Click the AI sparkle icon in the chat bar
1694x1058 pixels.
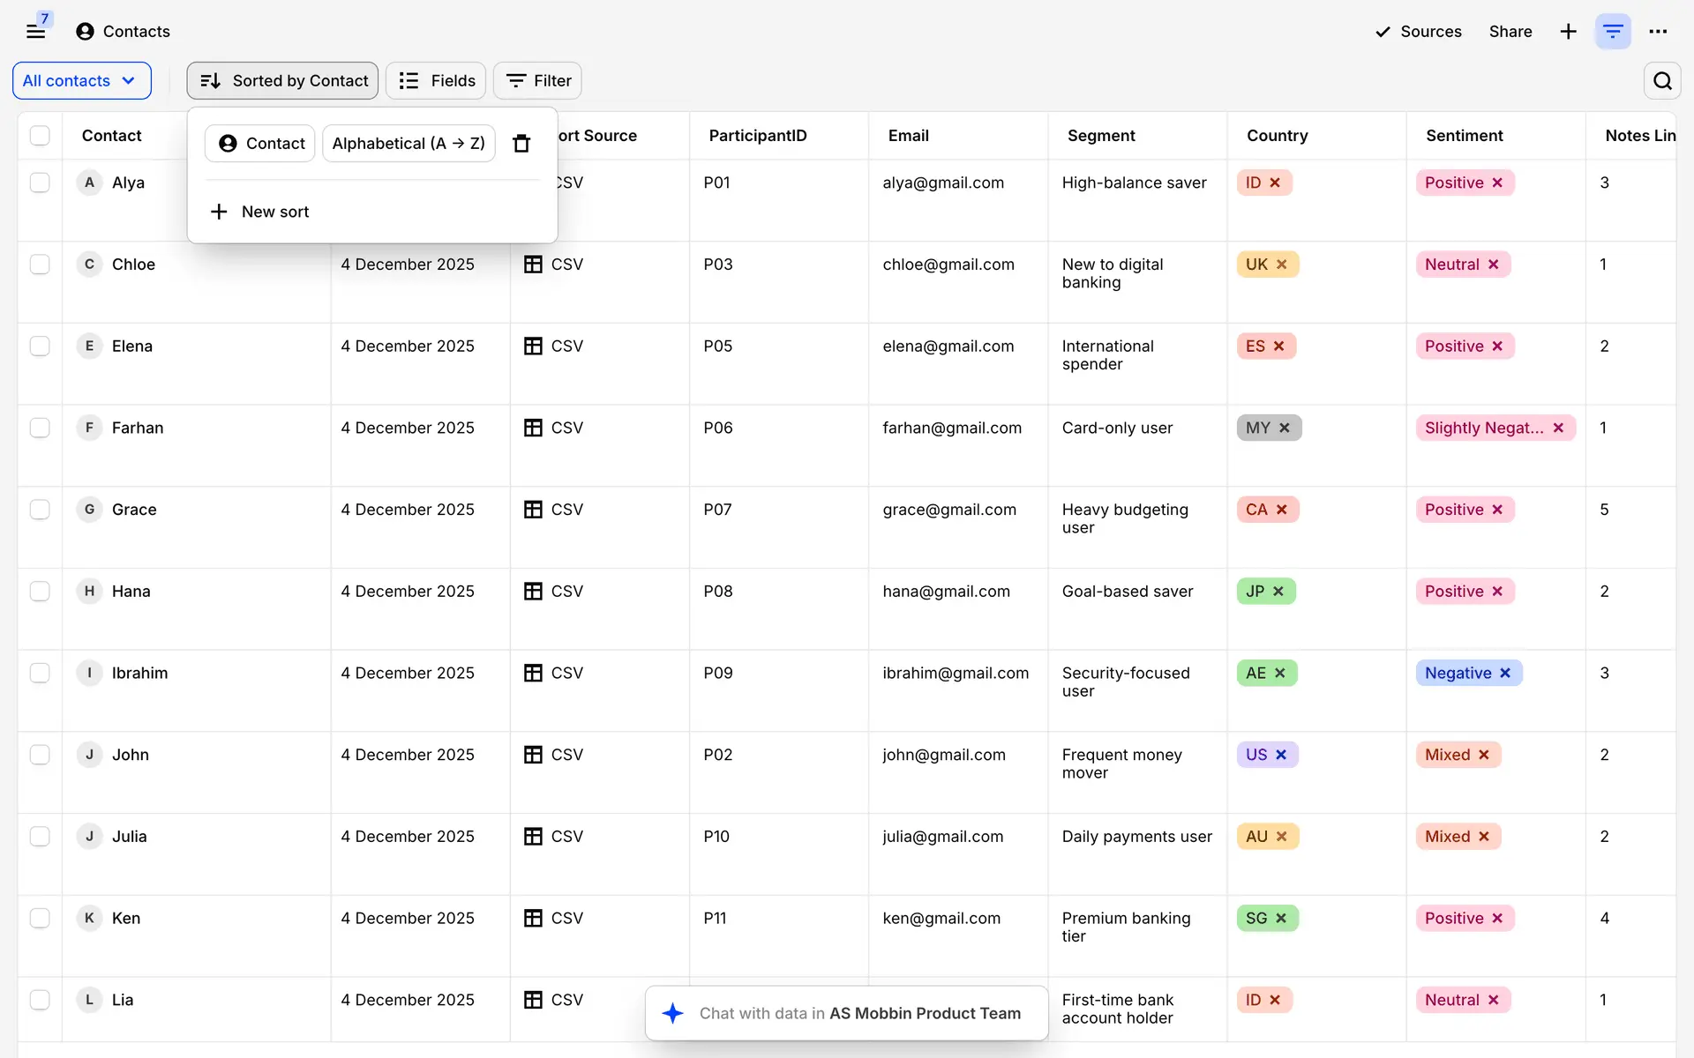pos(673,1013)
